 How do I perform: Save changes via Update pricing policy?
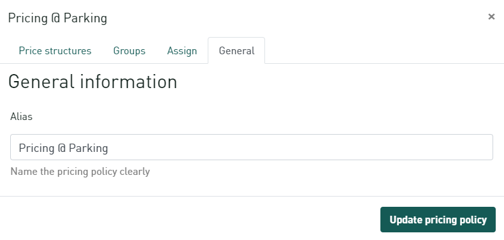(x=438, y=220)
